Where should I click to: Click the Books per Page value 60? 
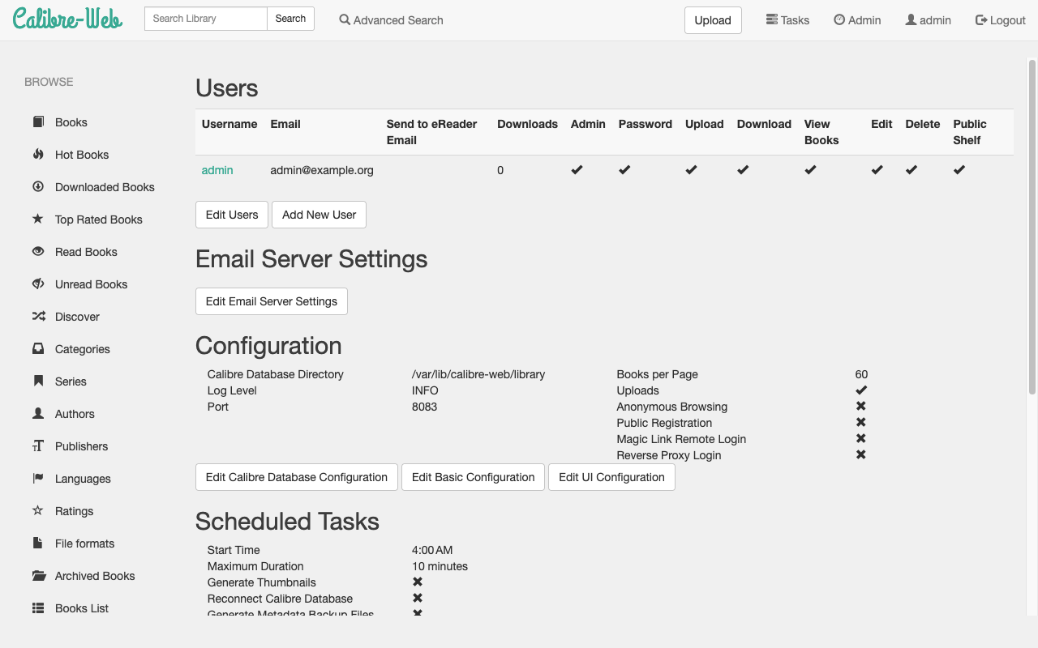861,374
